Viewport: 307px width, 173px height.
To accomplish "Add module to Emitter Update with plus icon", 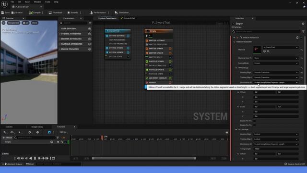I will point(170,53).
